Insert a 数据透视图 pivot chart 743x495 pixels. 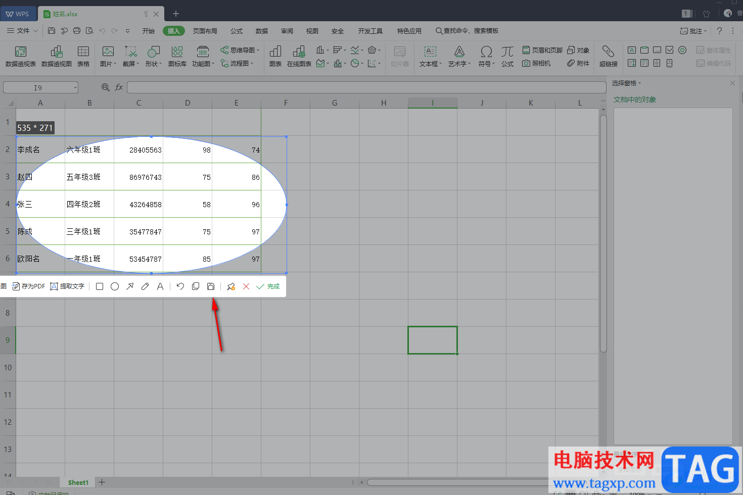click(57, 57)
